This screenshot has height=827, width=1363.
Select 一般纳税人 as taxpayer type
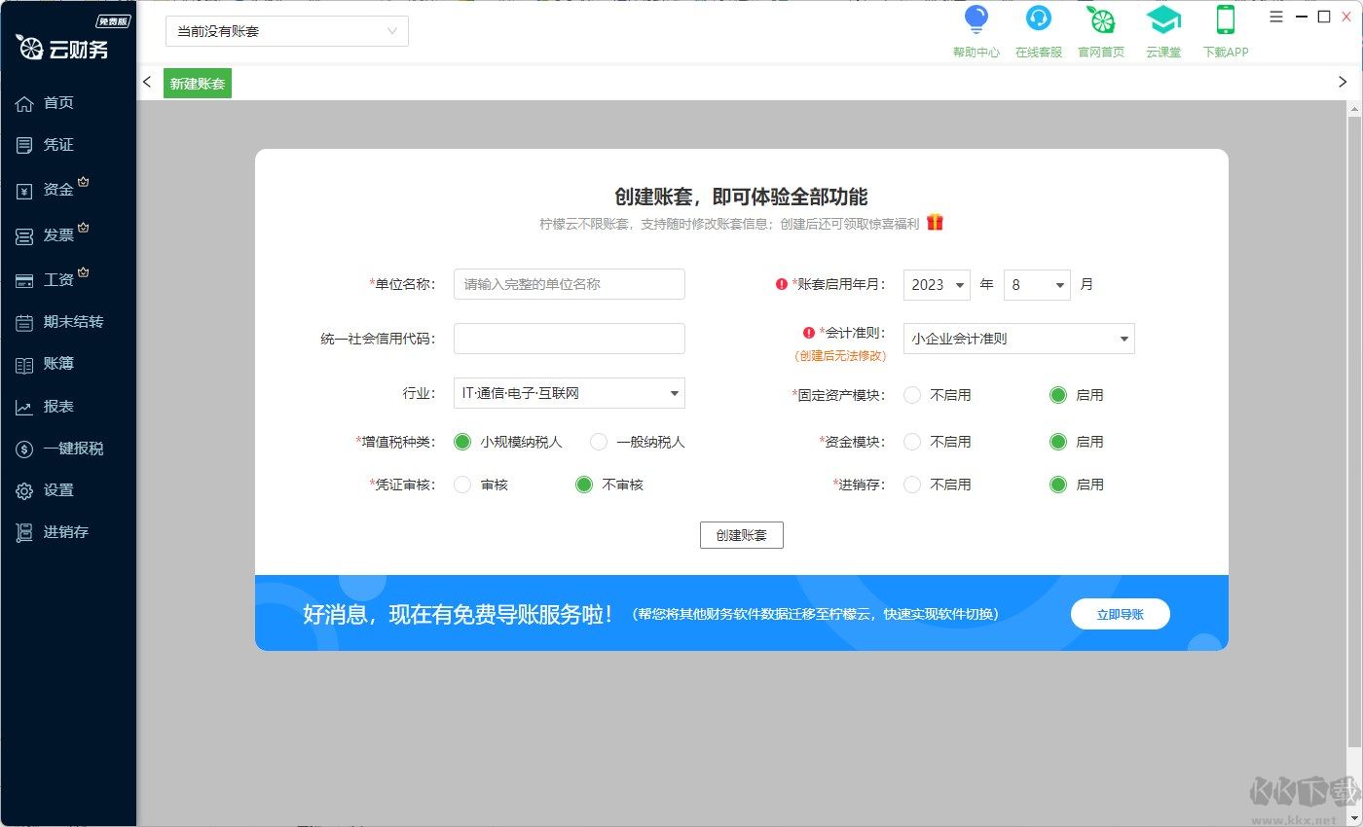598,442
